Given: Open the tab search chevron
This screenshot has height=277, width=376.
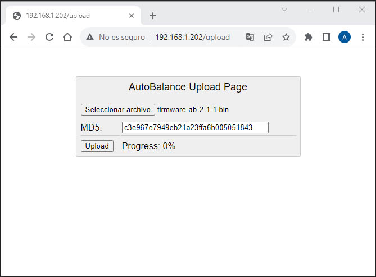Looking at the screenshot, I should [x=284, y=10].
